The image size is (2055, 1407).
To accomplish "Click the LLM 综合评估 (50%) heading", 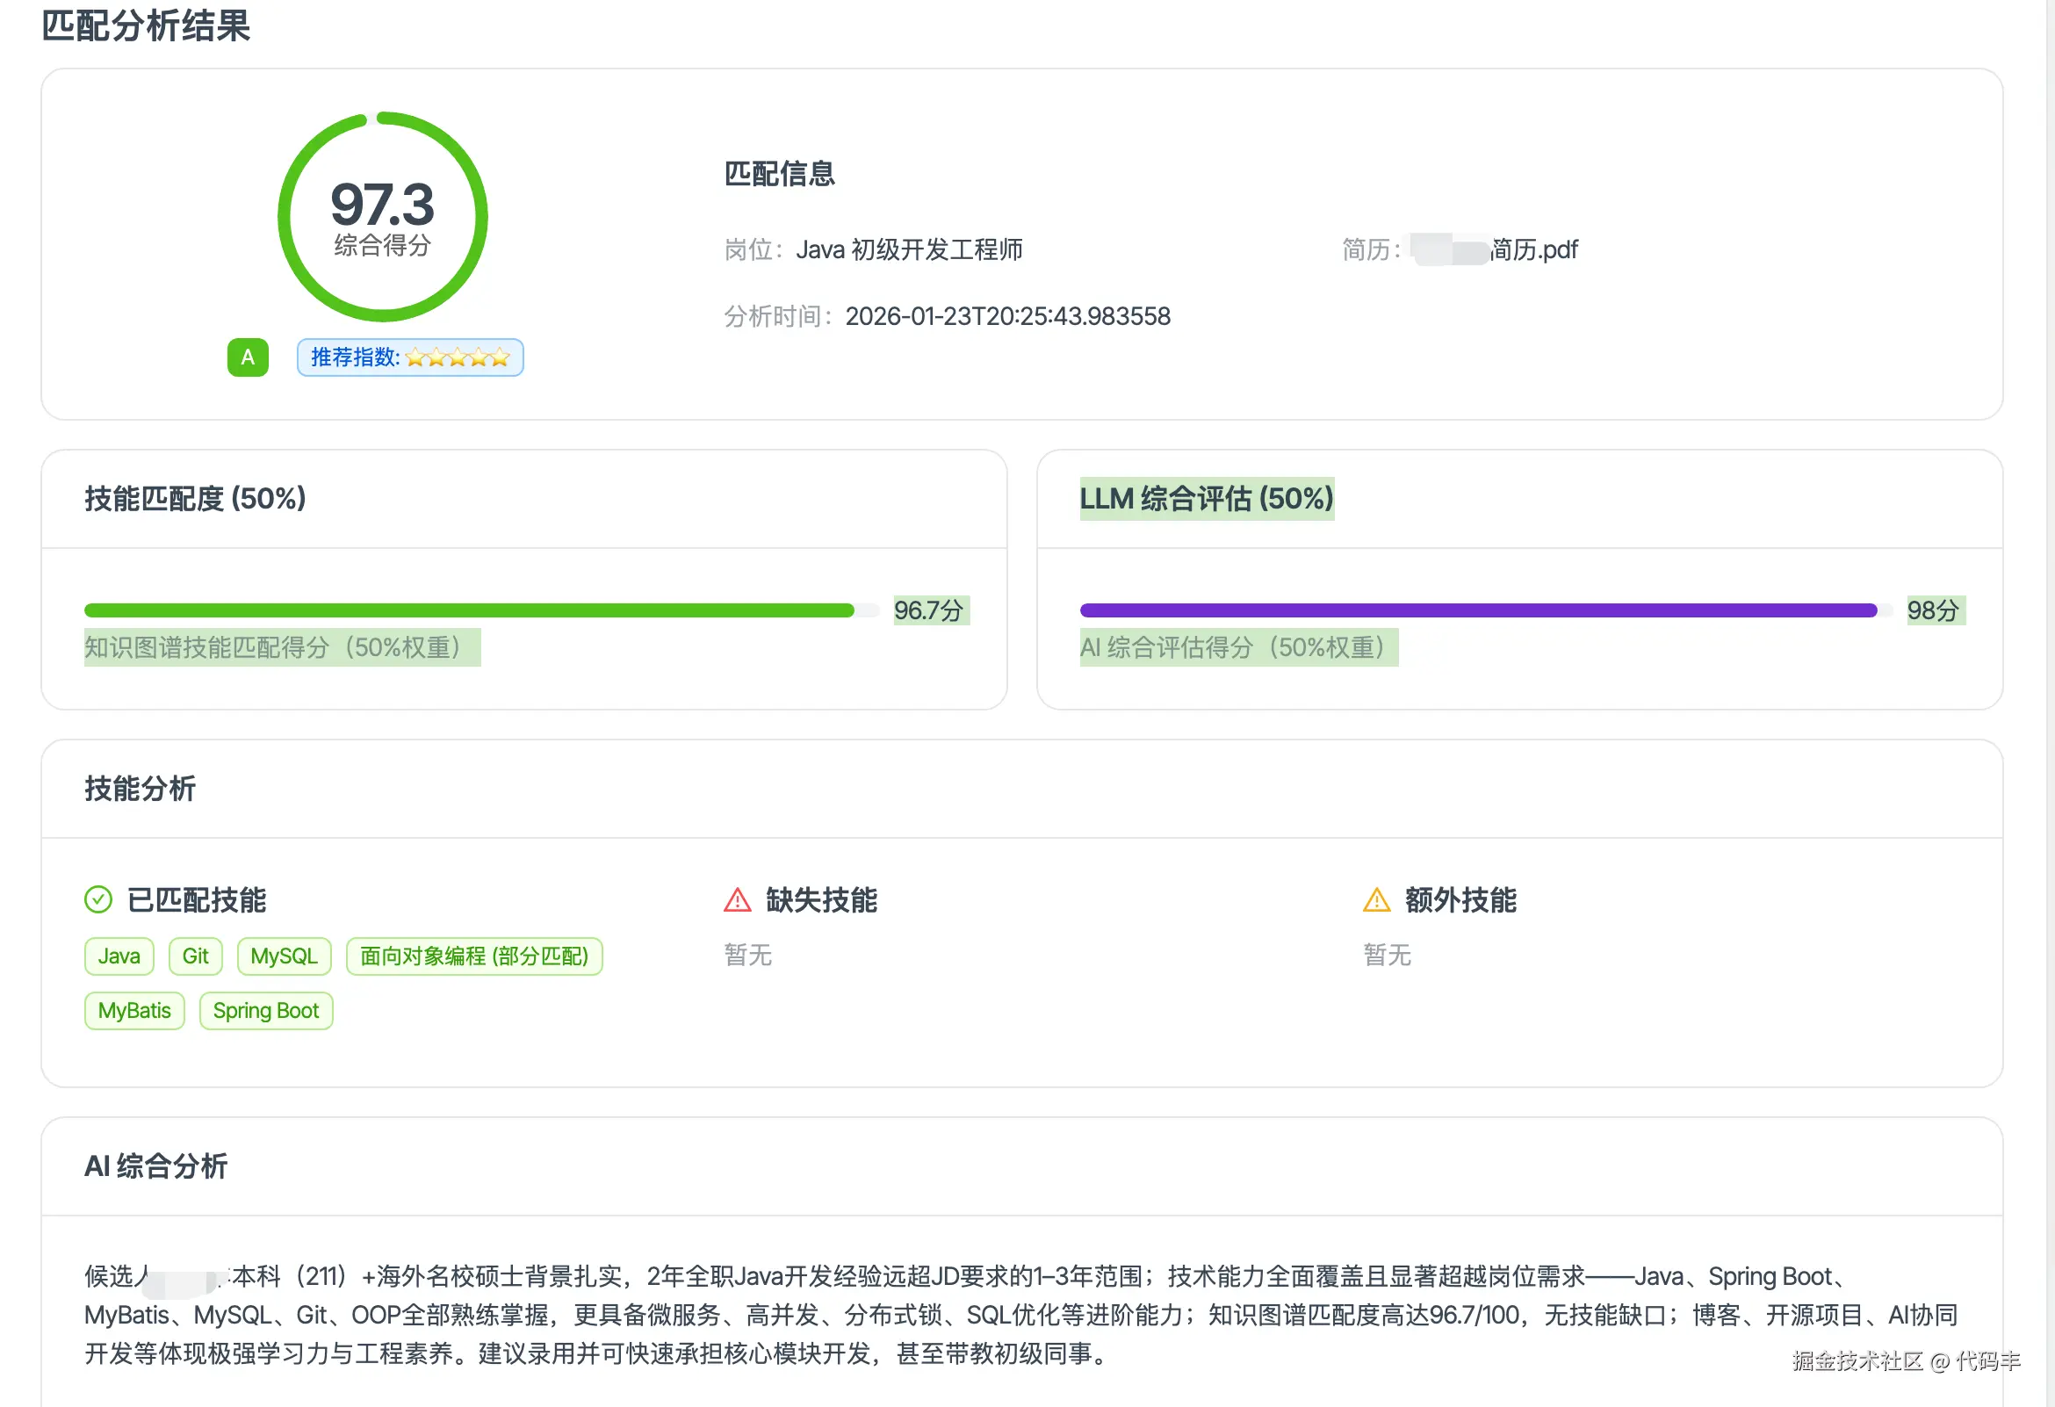I will (x=1206, y=499).
